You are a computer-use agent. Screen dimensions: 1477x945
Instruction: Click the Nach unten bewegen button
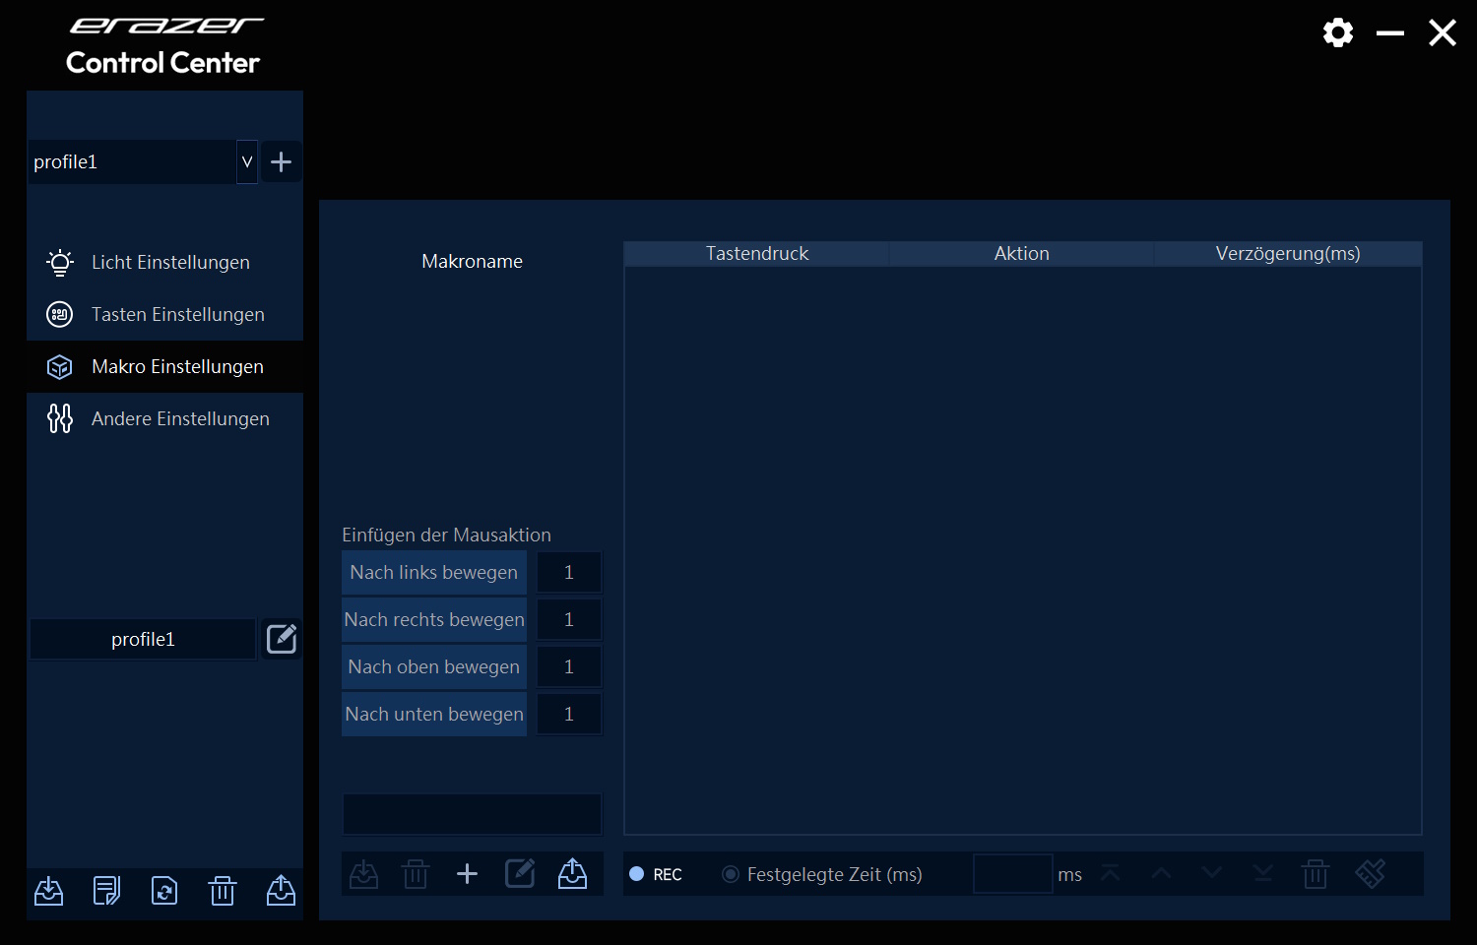point(434,715)
